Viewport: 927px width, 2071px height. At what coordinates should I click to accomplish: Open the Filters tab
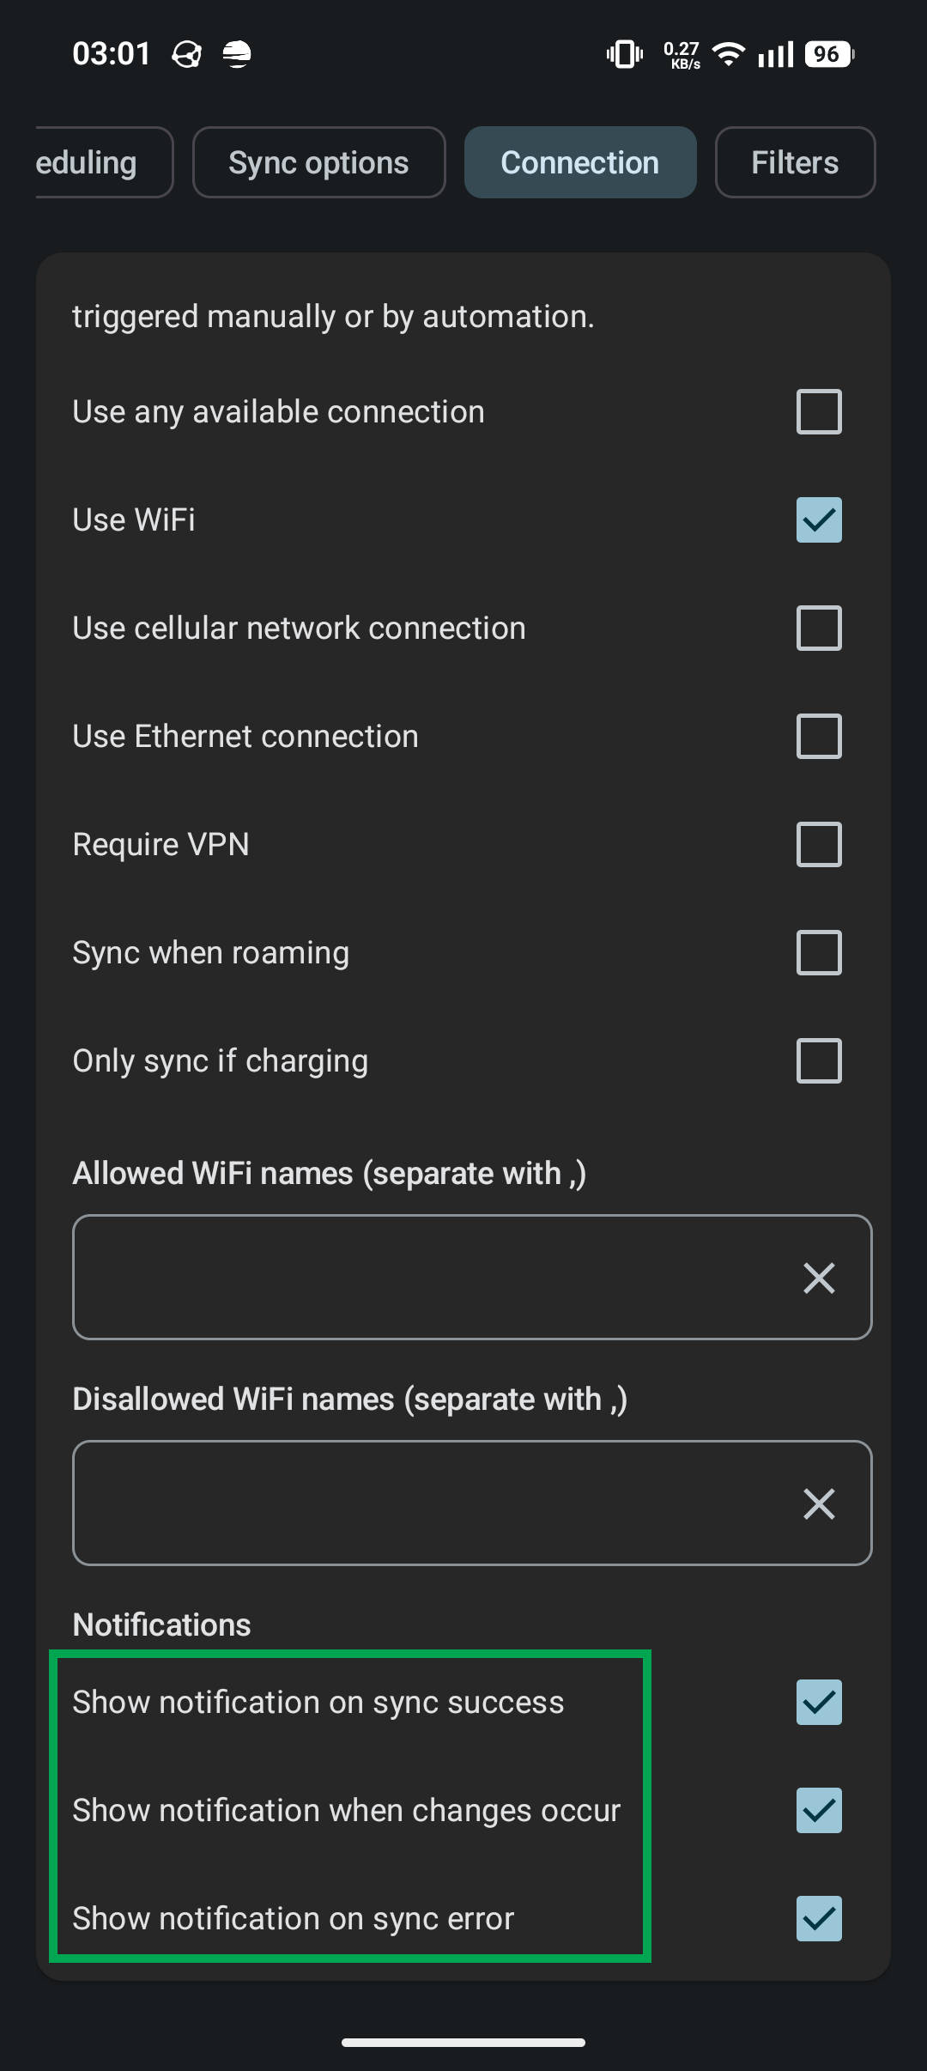(x=795, y=162)
